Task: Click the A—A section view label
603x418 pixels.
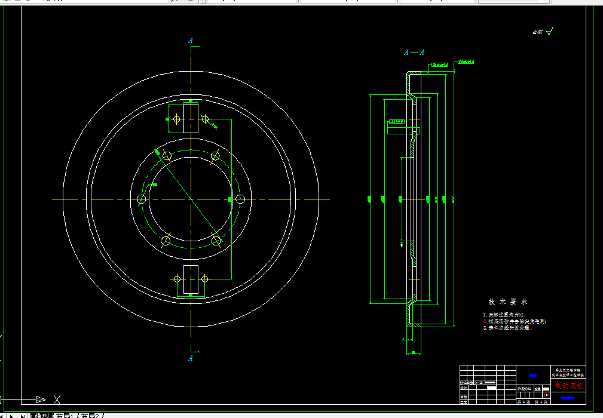Action: point(414,53)
